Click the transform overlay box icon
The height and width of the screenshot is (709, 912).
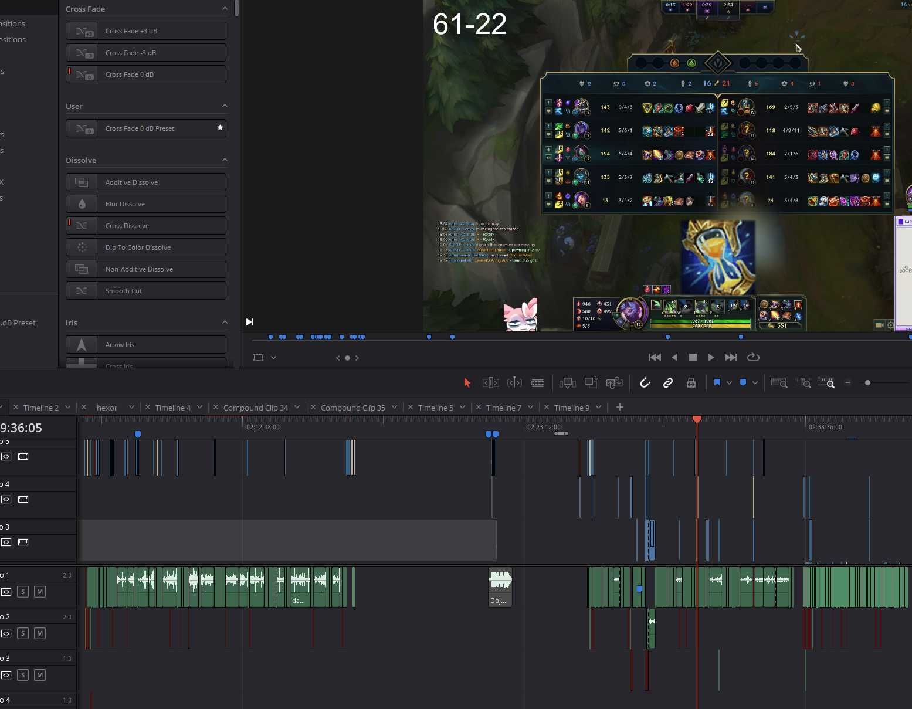(258, 357)
